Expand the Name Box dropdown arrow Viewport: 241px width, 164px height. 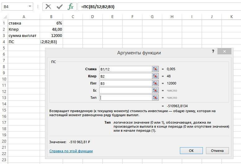pyautogui.click(x=30, y=6)
